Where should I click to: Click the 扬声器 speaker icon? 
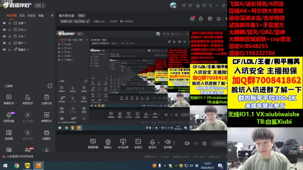(167, 142)
